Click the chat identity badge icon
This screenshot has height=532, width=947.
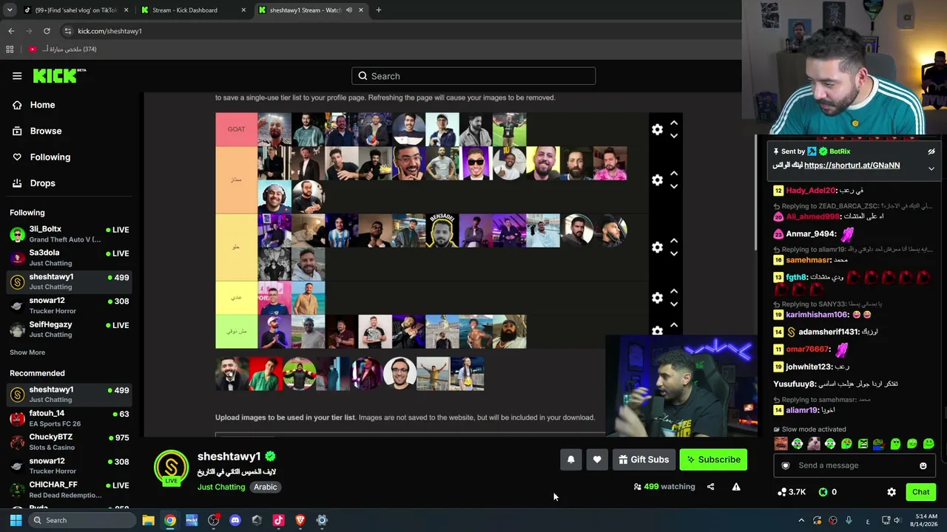[786, 465]
